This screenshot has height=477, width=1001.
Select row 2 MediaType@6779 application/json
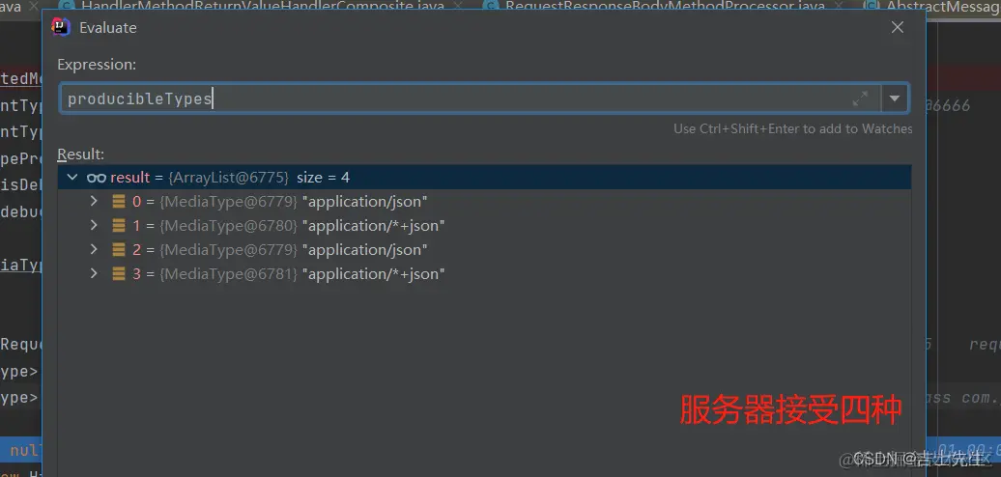(x=484, y=249)
